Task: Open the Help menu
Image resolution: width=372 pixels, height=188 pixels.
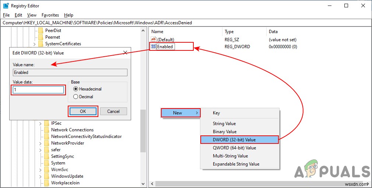Action: 69,15
